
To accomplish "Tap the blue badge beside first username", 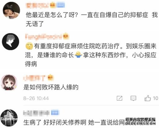I will click(x=61, y=5).
